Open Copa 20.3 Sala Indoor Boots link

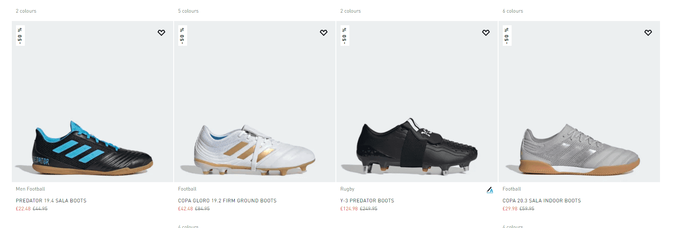(542, 201)
